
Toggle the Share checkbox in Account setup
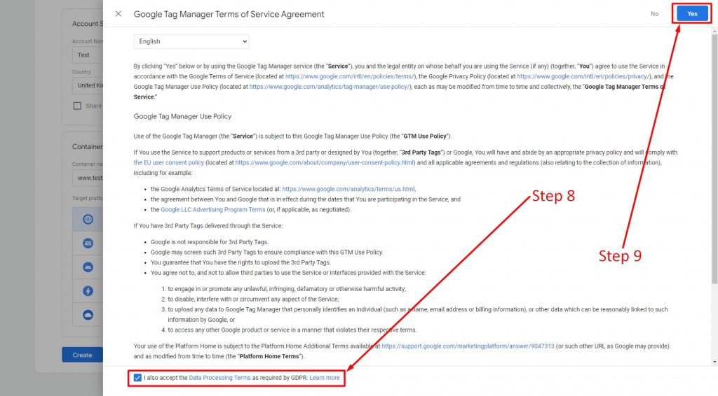tap(77, 106)
